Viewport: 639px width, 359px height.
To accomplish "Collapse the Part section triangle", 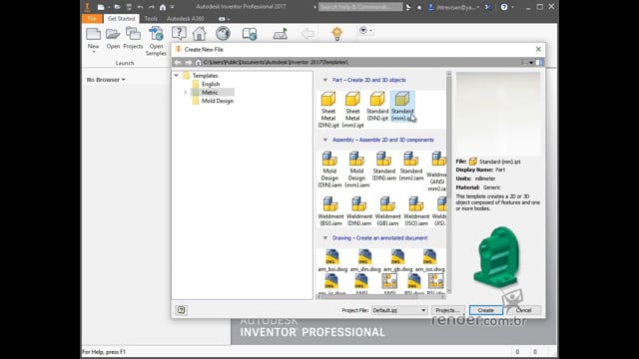I will 325,80.
